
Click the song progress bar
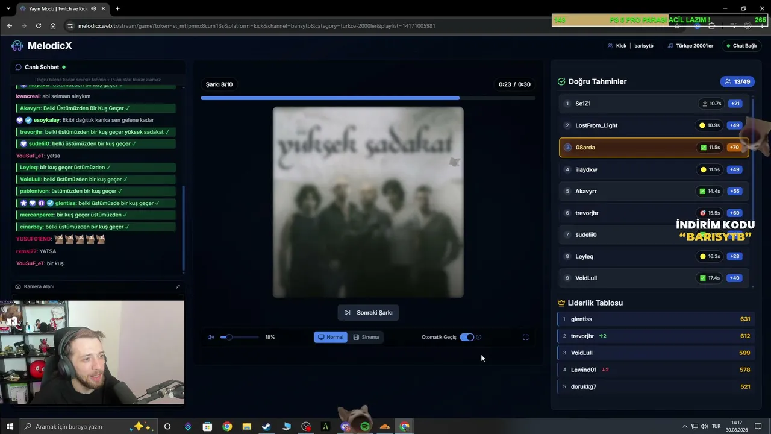tap(368, 98)
